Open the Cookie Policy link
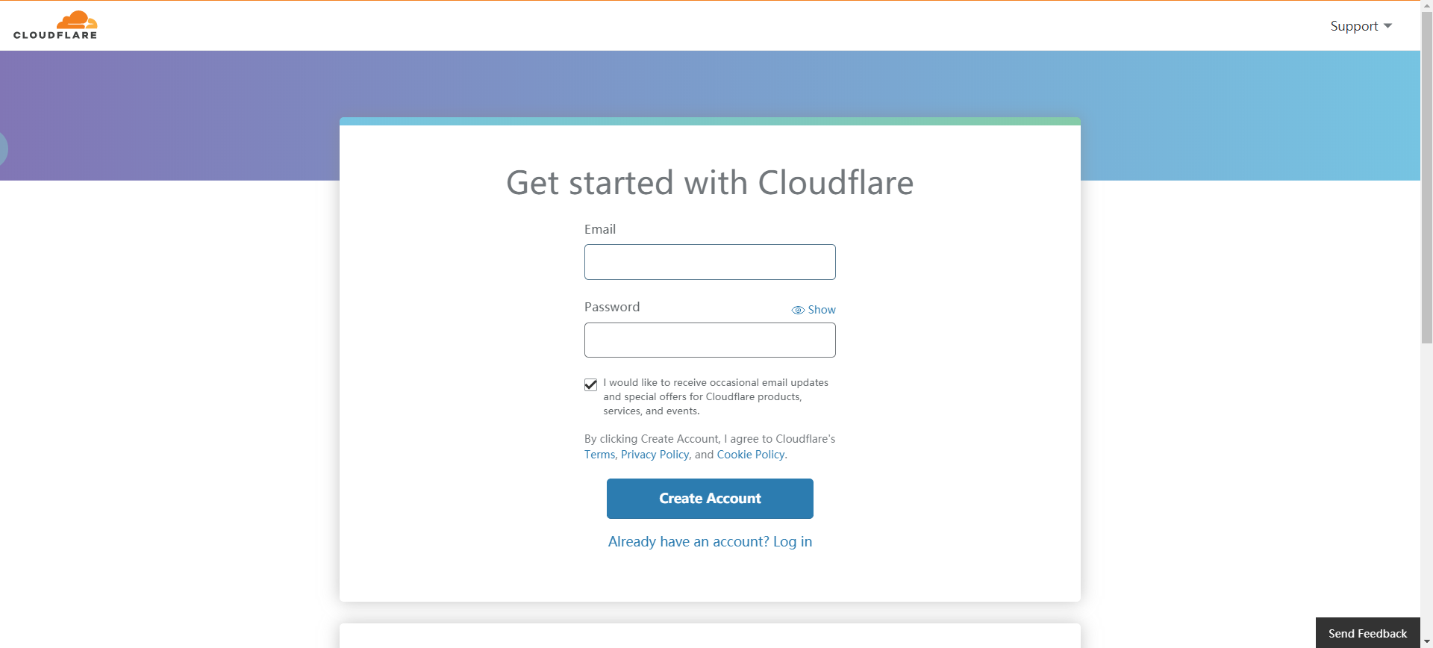The height and width of the screenshot is (648, 1433). click(x=750, y=455)
